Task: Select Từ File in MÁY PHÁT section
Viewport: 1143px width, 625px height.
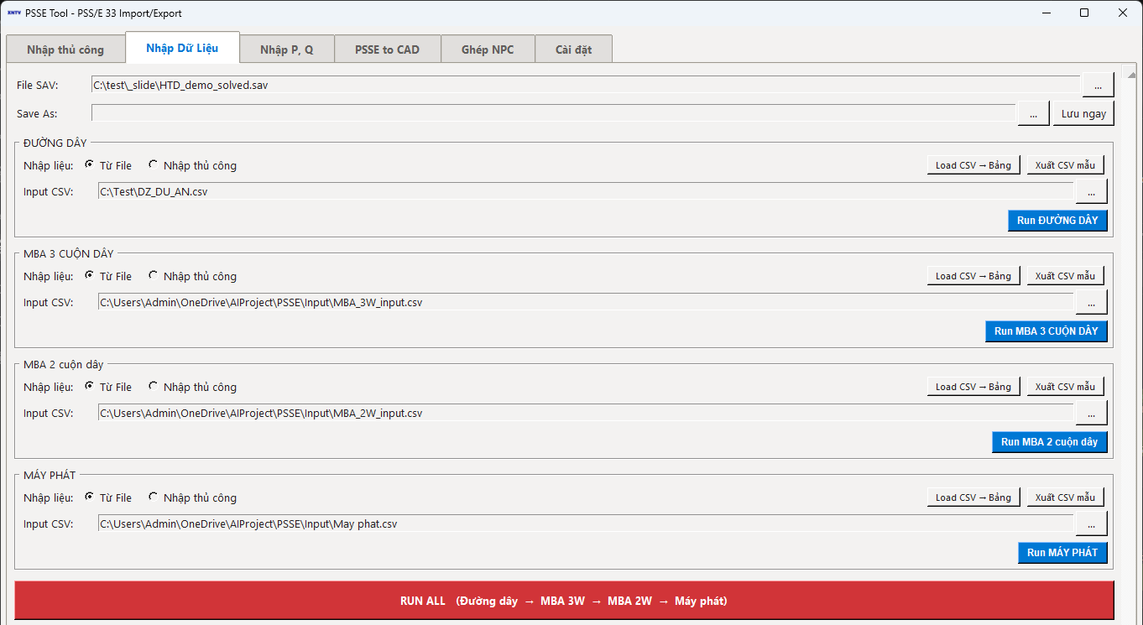Action: tap(108, 497)
